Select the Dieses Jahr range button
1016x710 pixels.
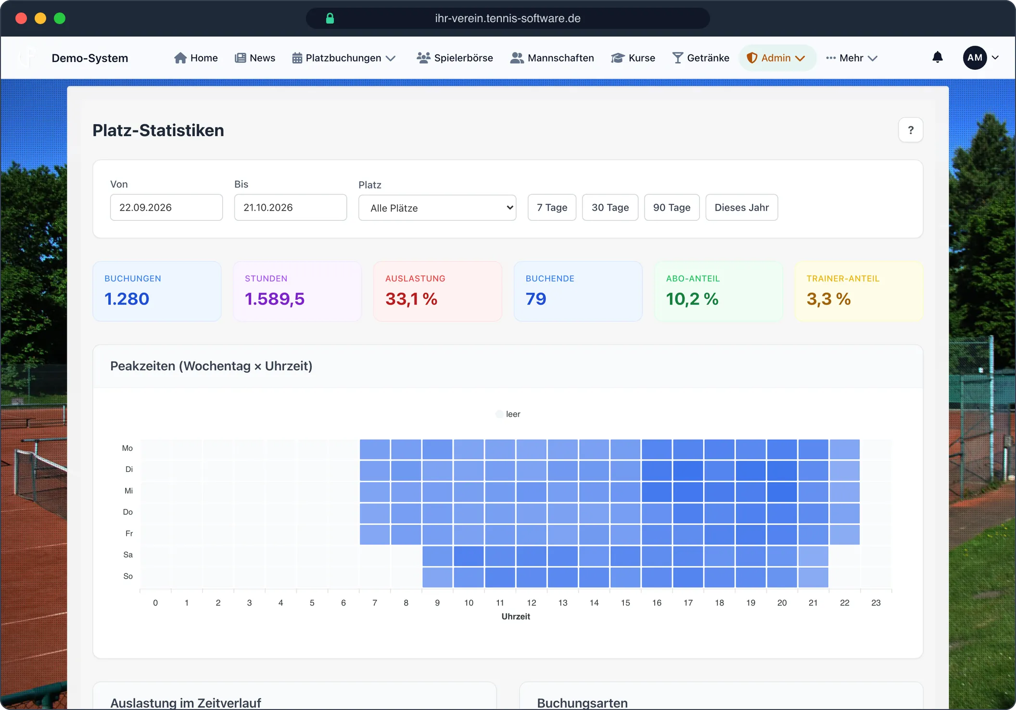741,207
